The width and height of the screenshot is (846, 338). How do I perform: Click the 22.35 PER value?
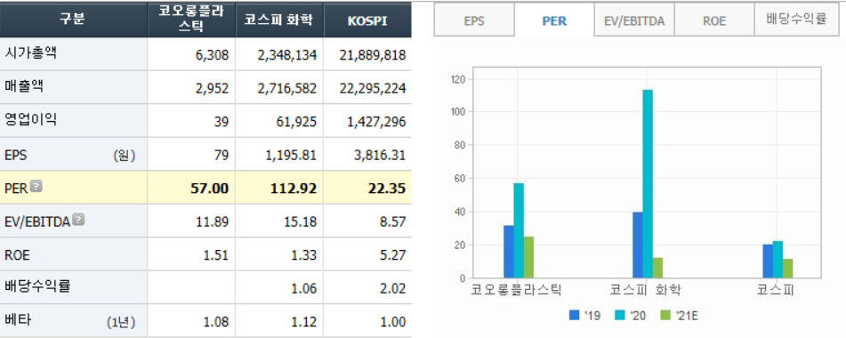point(387,189)
